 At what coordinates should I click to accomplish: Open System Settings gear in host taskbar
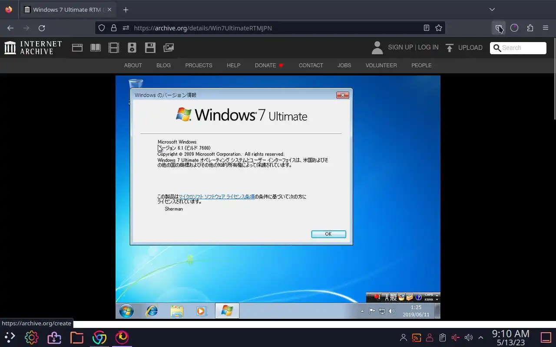click(31, 337)
